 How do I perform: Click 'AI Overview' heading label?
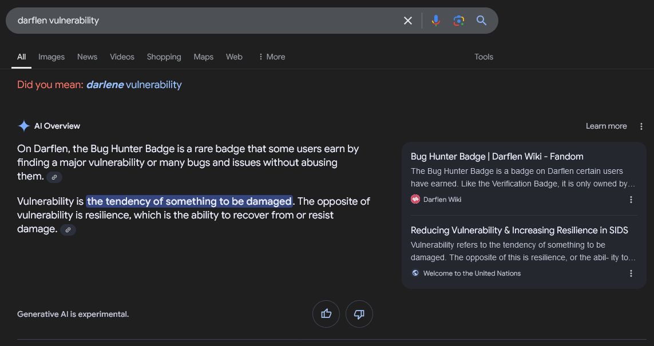click(57, 126)
